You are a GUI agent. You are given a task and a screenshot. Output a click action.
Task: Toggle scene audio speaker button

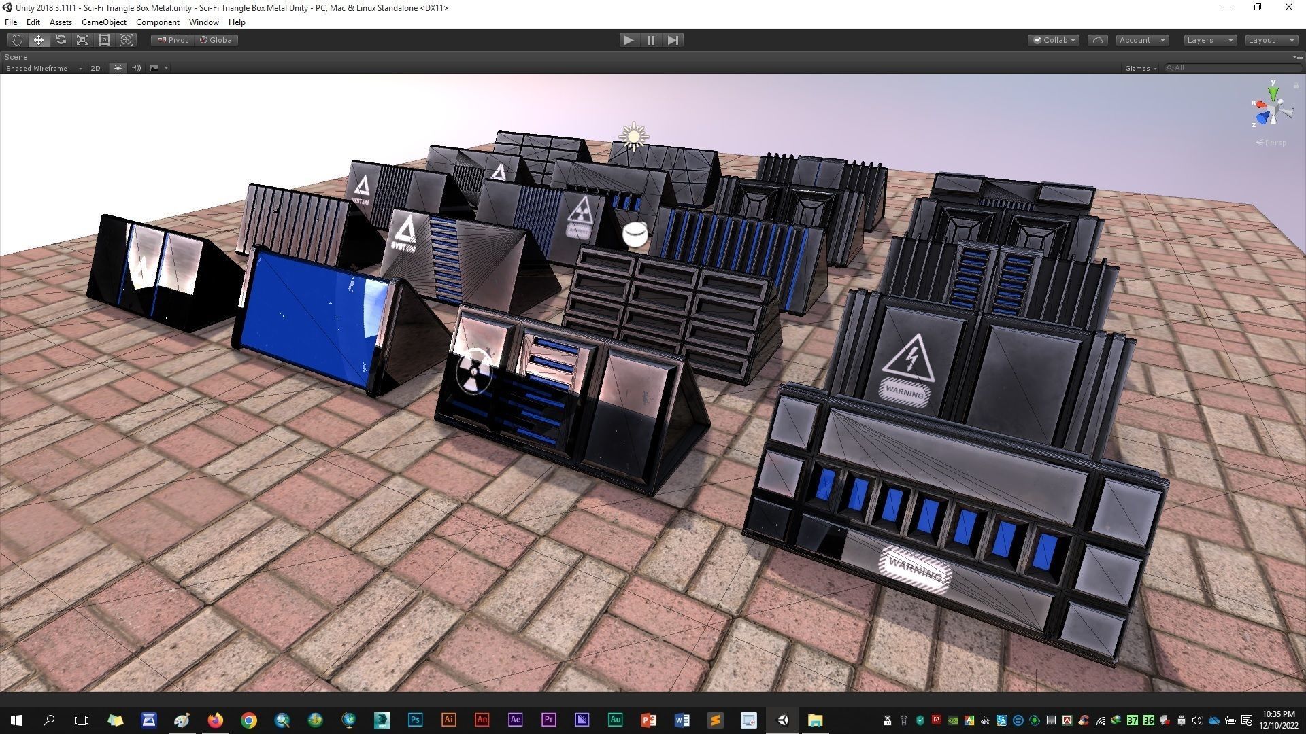pyautogui.click(x=136, y=68)
